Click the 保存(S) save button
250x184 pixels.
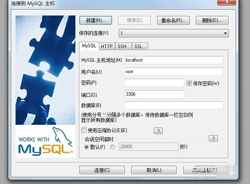(x=134, y=20)
